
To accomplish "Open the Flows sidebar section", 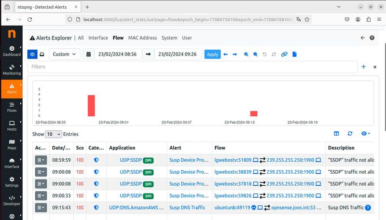I will pos(12,106).
